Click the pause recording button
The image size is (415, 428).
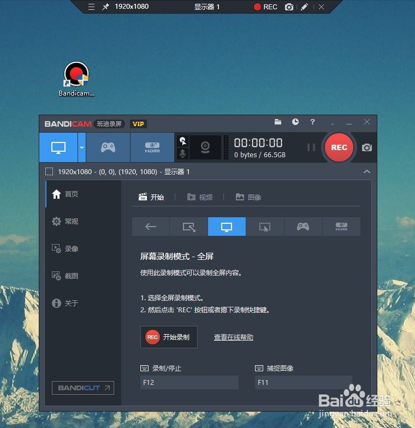pos(311,147)
